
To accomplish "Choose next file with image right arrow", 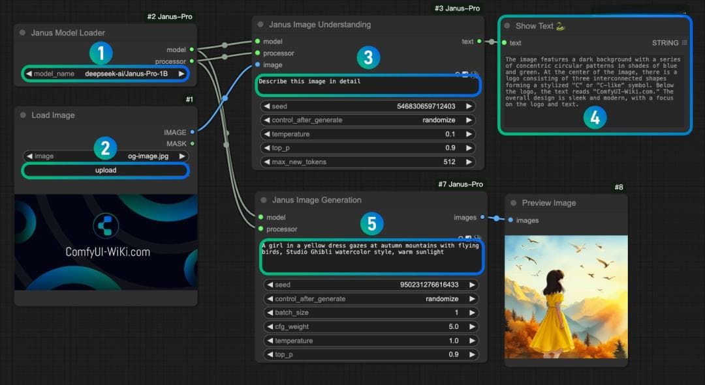I will [x=182, y=156].
